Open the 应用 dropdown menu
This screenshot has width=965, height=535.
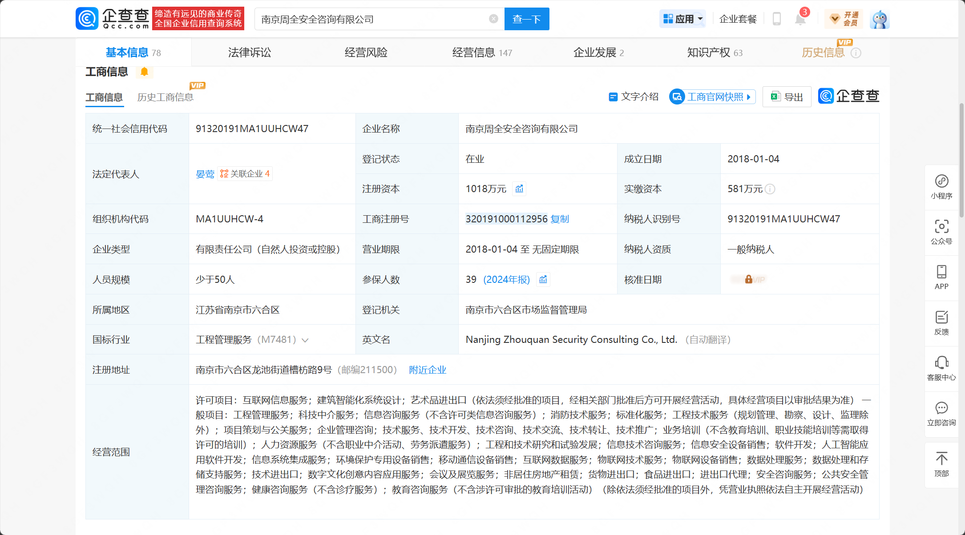click(682, 19)
